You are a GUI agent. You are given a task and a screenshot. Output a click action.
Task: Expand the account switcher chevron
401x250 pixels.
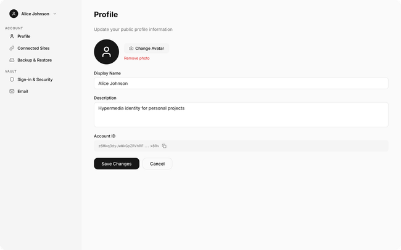tap(55, 14)
